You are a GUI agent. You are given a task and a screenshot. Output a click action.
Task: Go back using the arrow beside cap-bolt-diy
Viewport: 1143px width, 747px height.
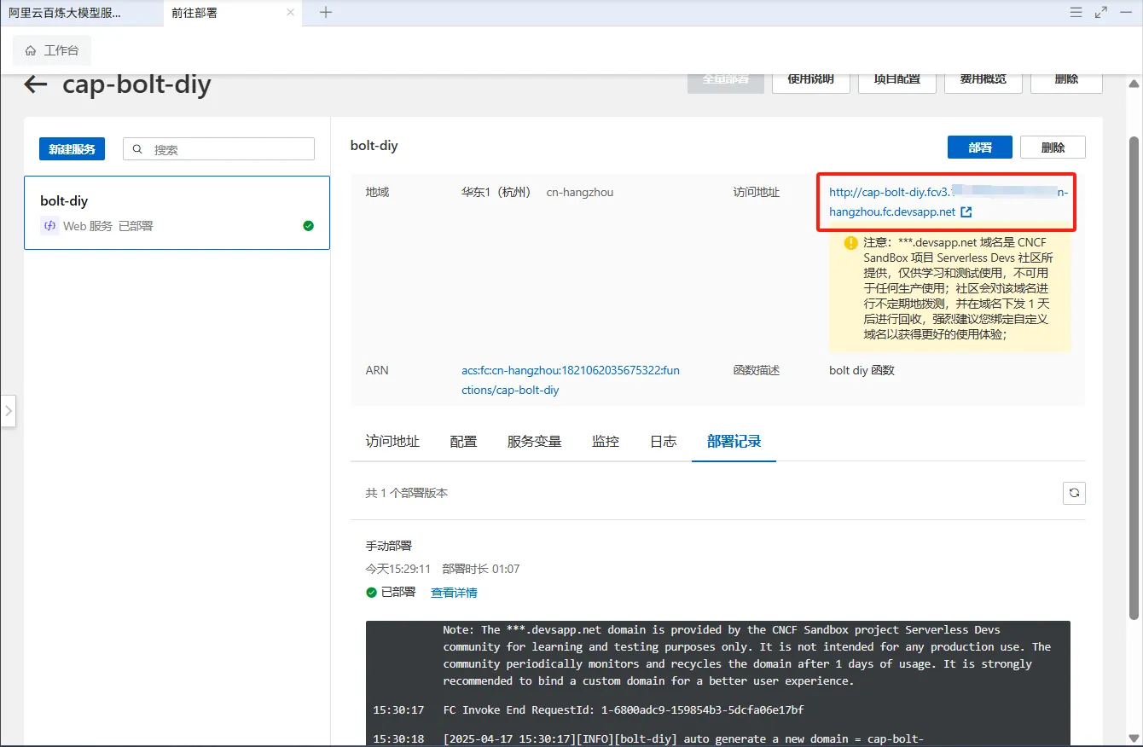tap(36, 84)
